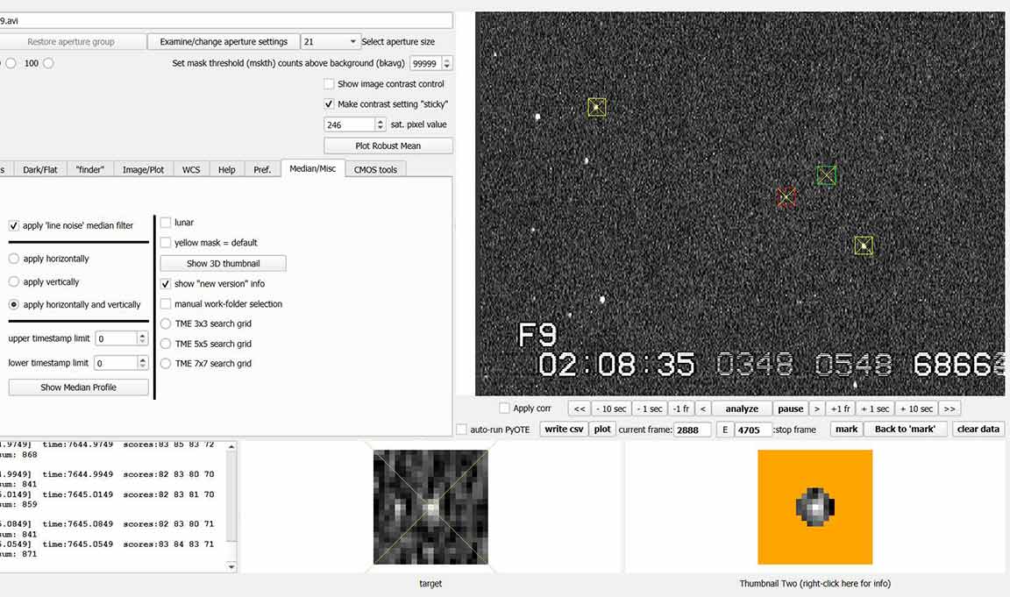Open the aperture size dropdown showing 21
Image resolution: width=1010 pixels, height=597 pixels.
click(331, 41)
